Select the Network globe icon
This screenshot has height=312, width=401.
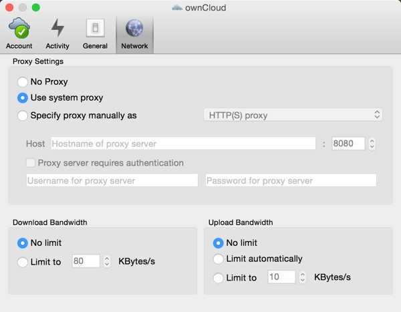pyautogui.click(x=134, y=28)
